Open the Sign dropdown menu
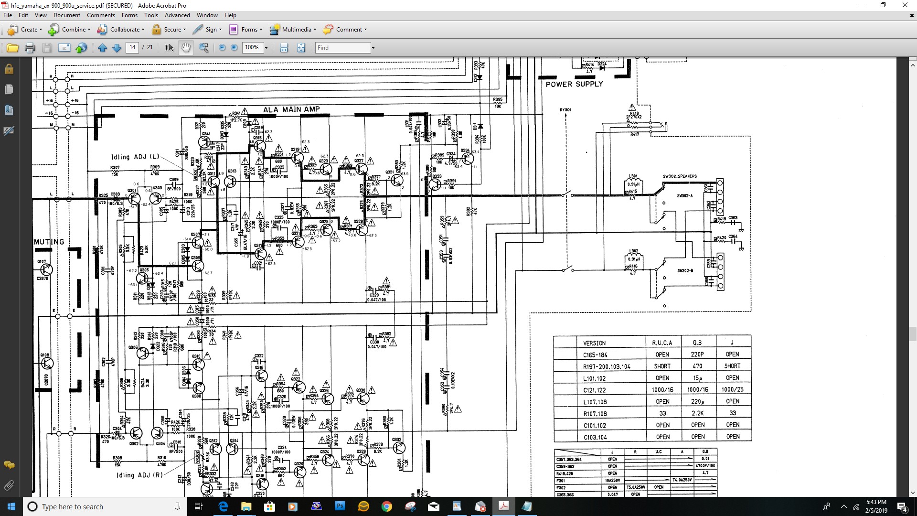Image resolution: width=917 pixels, height=516 pixels. [x=207, y=30]
